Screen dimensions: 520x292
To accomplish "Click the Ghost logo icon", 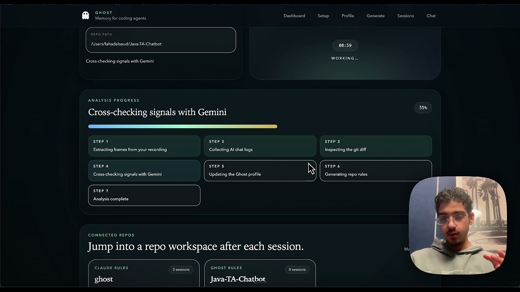I will (x=85, y=15).
